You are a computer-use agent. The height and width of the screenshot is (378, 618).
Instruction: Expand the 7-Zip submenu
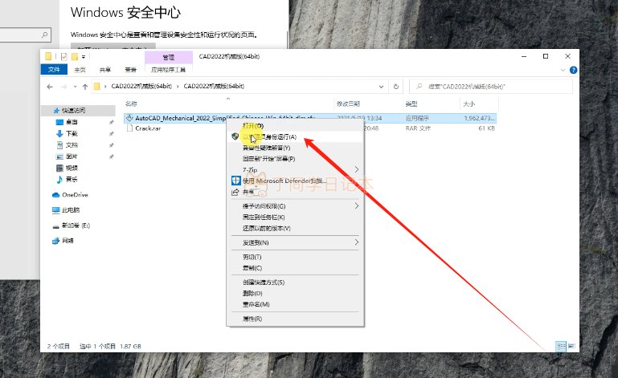[295, 169]
